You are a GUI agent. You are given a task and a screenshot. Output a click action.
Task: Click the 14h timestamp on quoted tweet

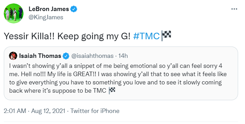[x=123, y=56]
